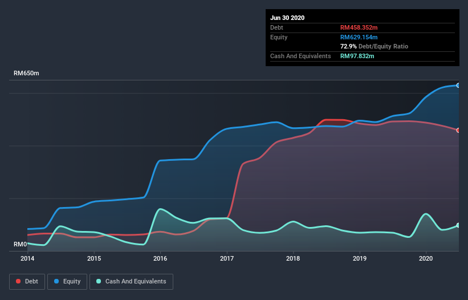Select the 2018 x-axis label
This screenshot has width=468, height=300.
[x=293, y=258]
